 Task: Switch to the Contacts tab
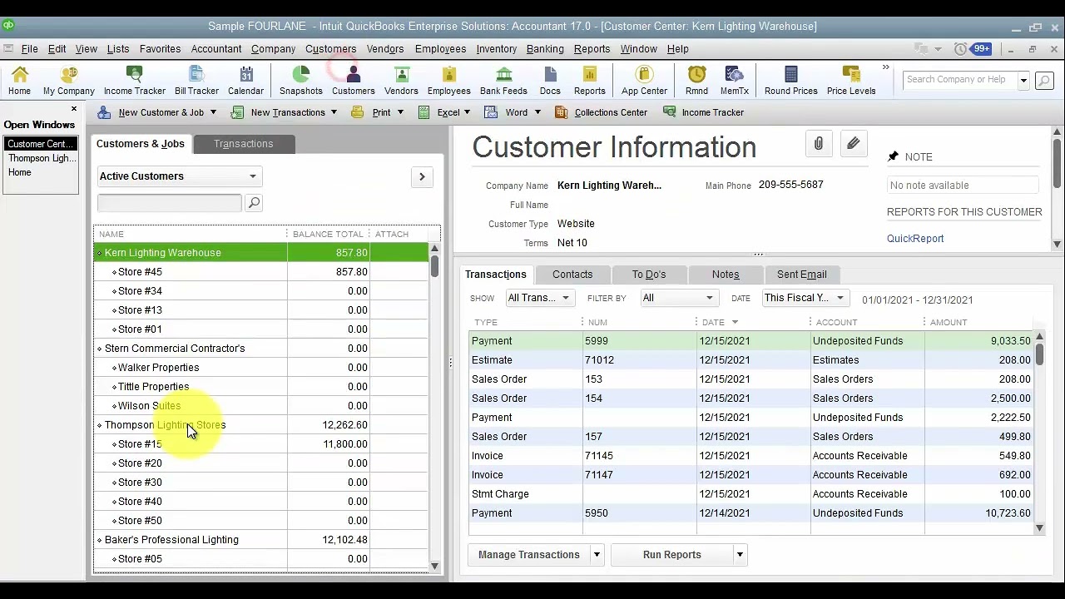coord(572,275)
